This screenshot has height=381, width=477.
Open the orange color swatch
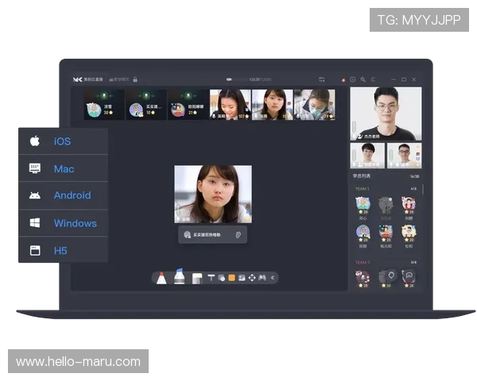tap(231, 278)
